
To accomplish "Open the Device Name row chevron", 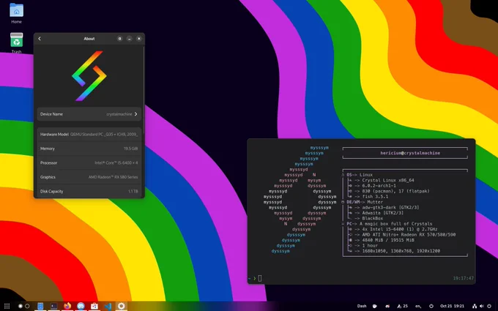I will 135,114.
